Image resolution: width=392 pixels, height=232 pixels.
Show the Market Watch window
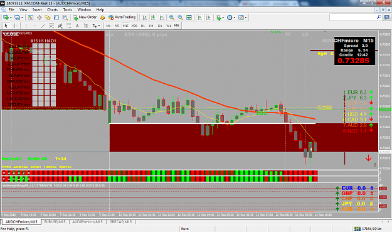[31, 18]
